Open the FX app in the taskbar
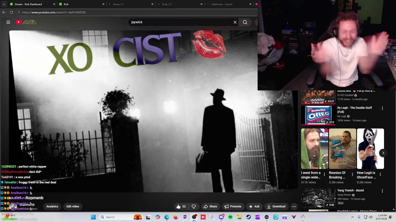The image size is (396, 222). [285, 217]
